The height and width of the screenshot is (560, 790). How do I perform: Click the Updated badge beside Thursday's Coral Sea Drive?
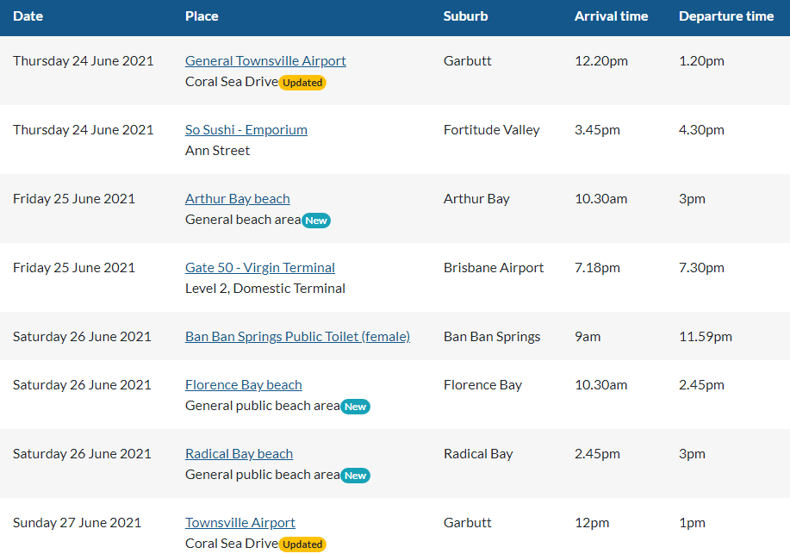point(302,83)
